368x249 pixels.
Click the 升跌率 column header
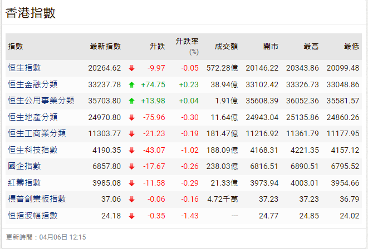[187, 42]
